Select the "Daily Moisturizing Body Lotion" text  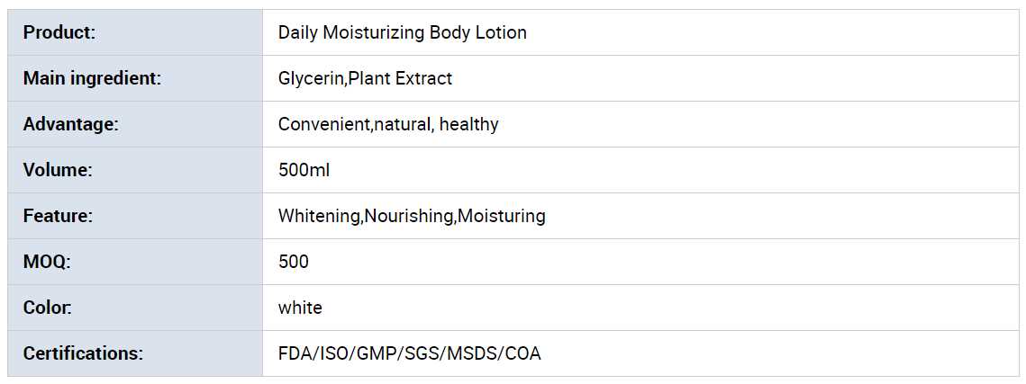402,33
